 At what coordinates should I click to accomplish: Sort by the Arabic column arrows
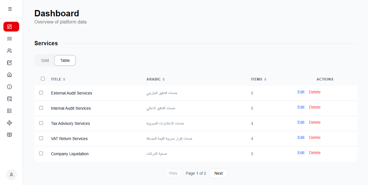(164, 79)
